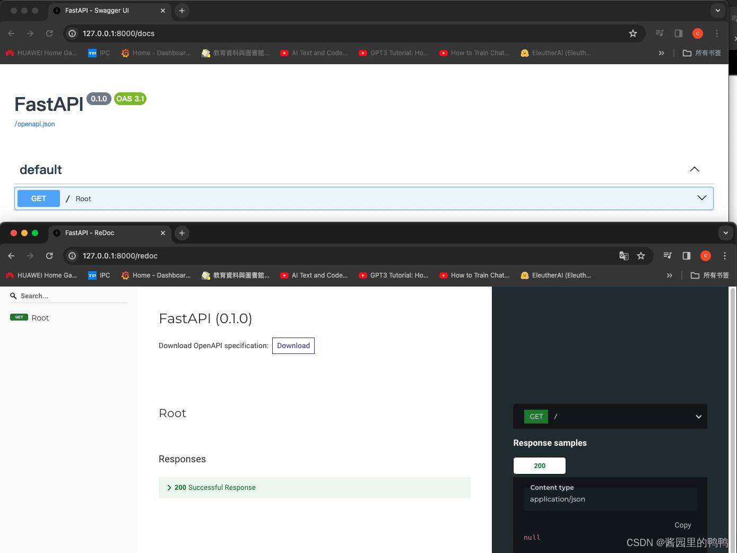Open Google Translate icon in ReDoc address bar
The width and height of the screenshot is (737, 553).
click(624, 255)
